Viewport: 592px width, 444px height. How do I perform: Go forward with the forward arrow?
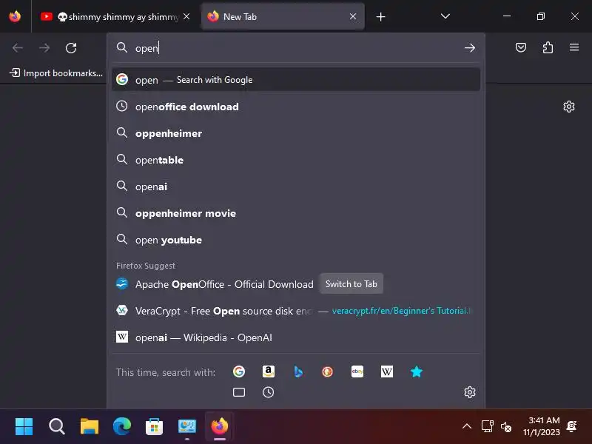click(x=44, y=48)
